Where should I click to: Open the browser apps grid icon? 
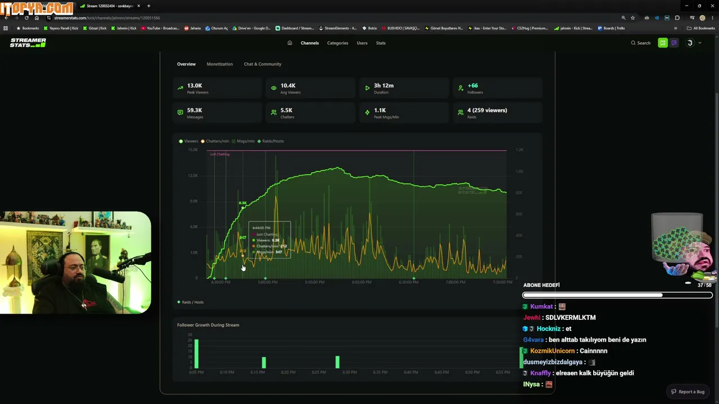coord(6,28)
